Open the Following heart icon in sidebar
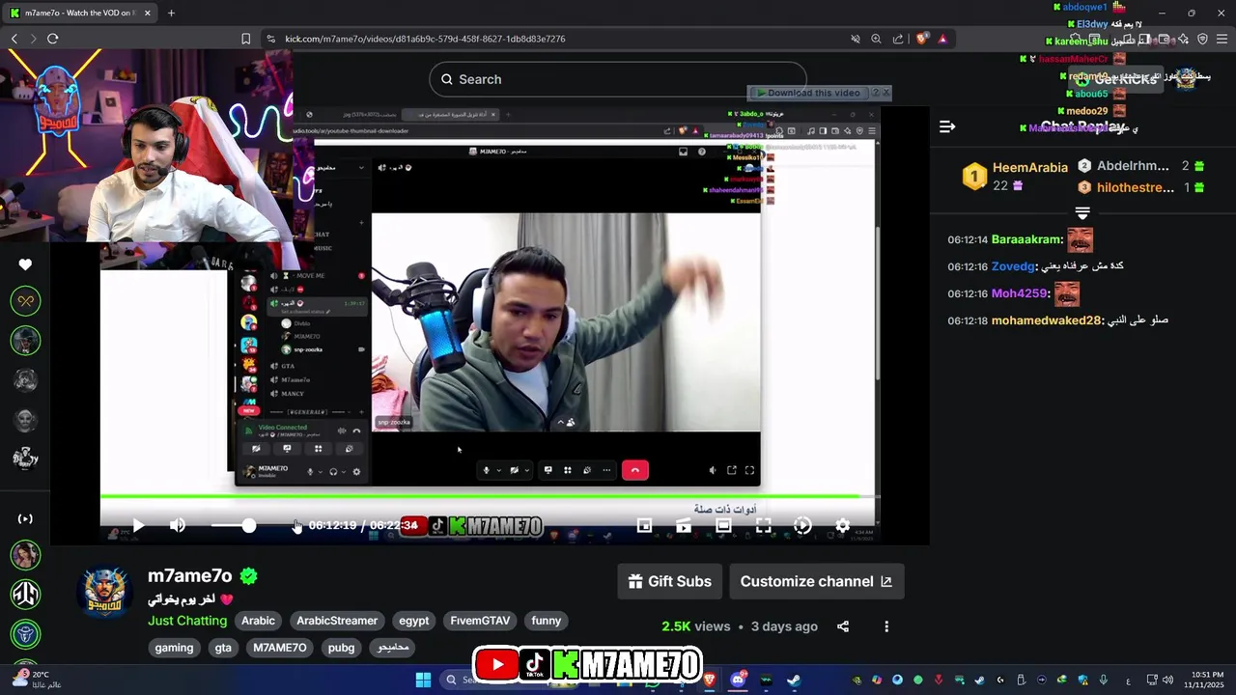This screenshot has width=1236, height=695. point(25,264)
